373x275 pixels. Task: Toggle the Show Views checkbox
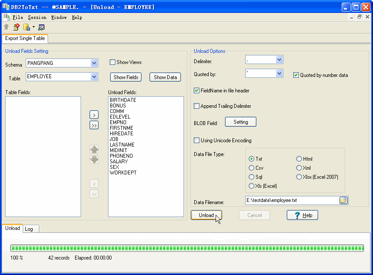click(112, 62)
